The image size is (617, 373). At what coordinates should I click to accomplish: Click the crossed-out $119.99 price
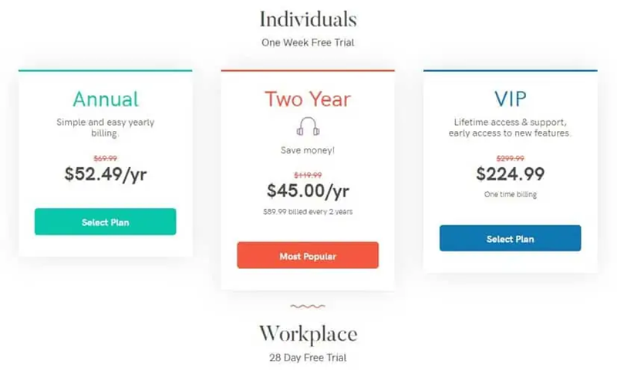(x=308, y=175)
